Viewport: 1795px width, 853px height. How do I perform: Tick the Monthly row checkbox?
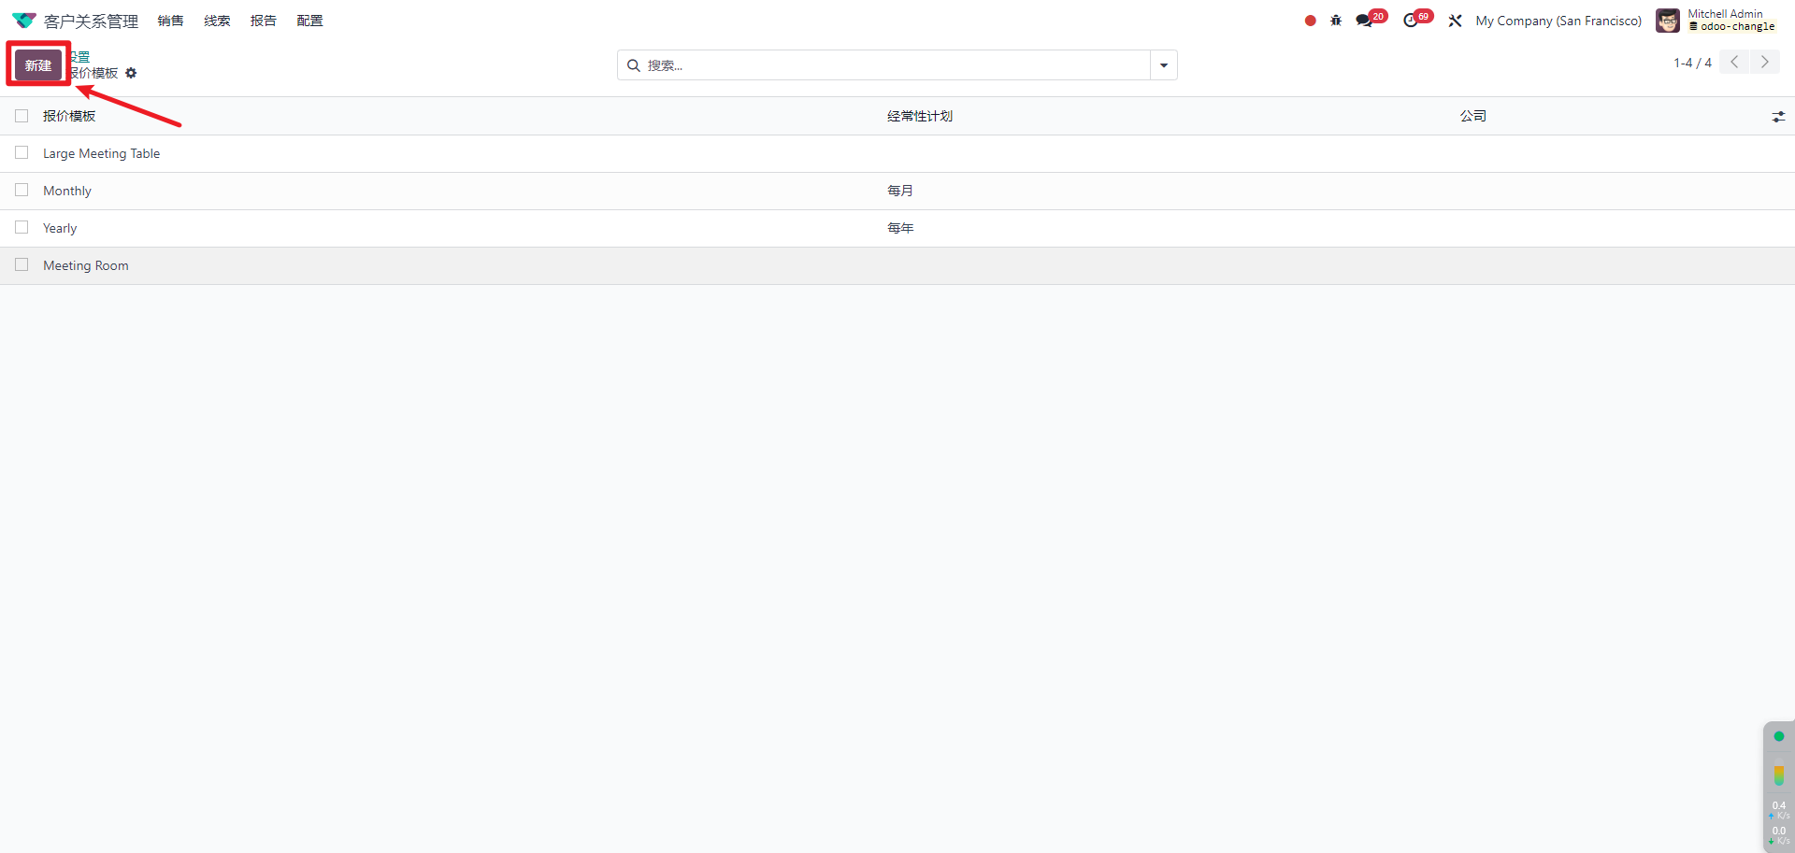point(22,191)
